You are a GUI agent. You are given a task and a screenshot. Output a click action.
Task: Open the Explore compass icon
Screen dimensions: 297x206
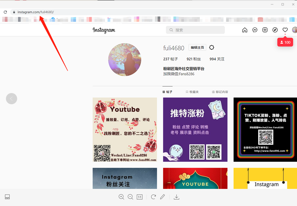tap(275, 30)
